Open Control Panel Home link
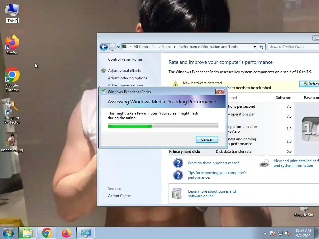 tap(125, 59)
